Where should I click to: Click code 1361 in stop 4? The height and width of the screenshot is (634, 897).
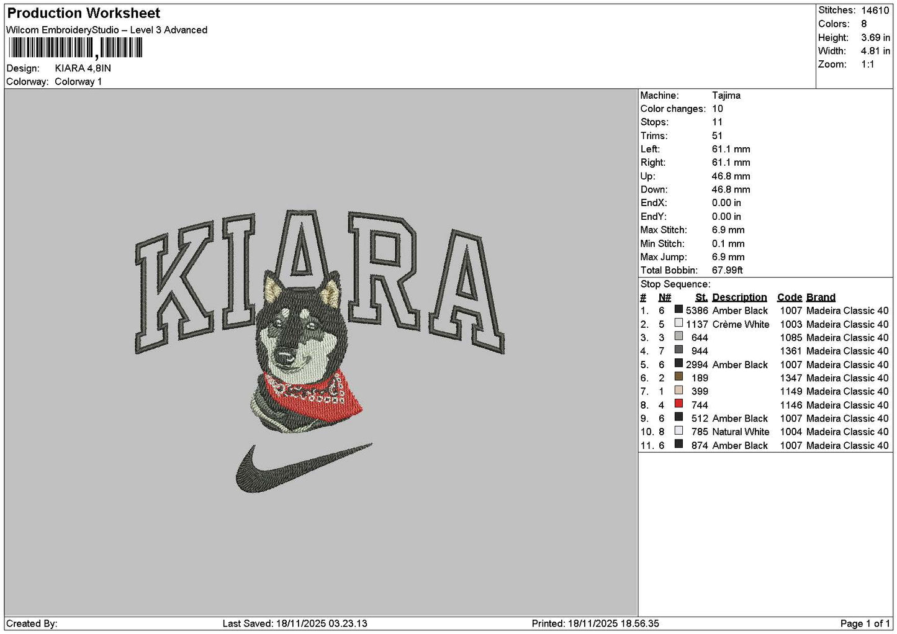pos(791,351)
